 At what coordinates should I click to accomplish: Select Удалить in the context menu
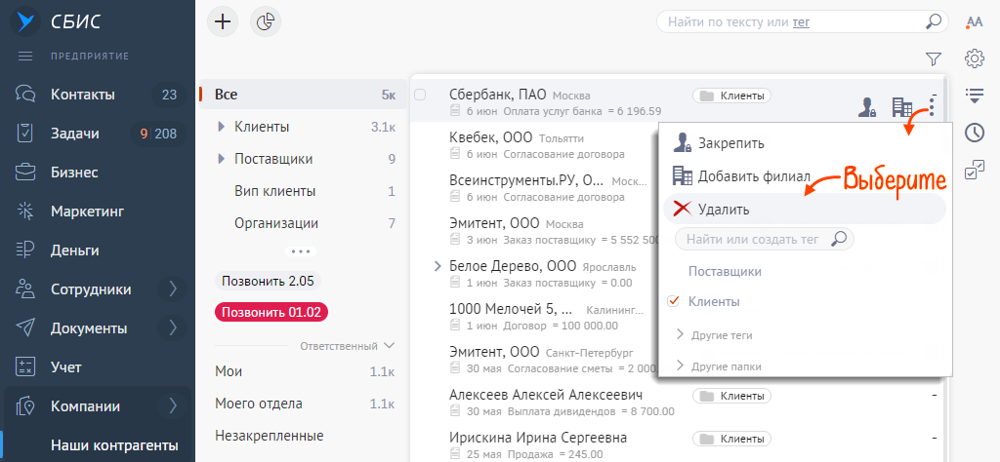[x=724, y=209]
